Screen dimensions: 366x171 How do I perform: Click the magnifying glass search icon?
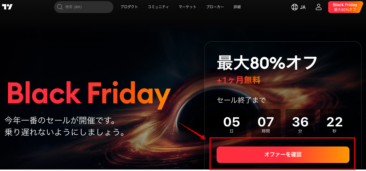click(x=60, y=7)
